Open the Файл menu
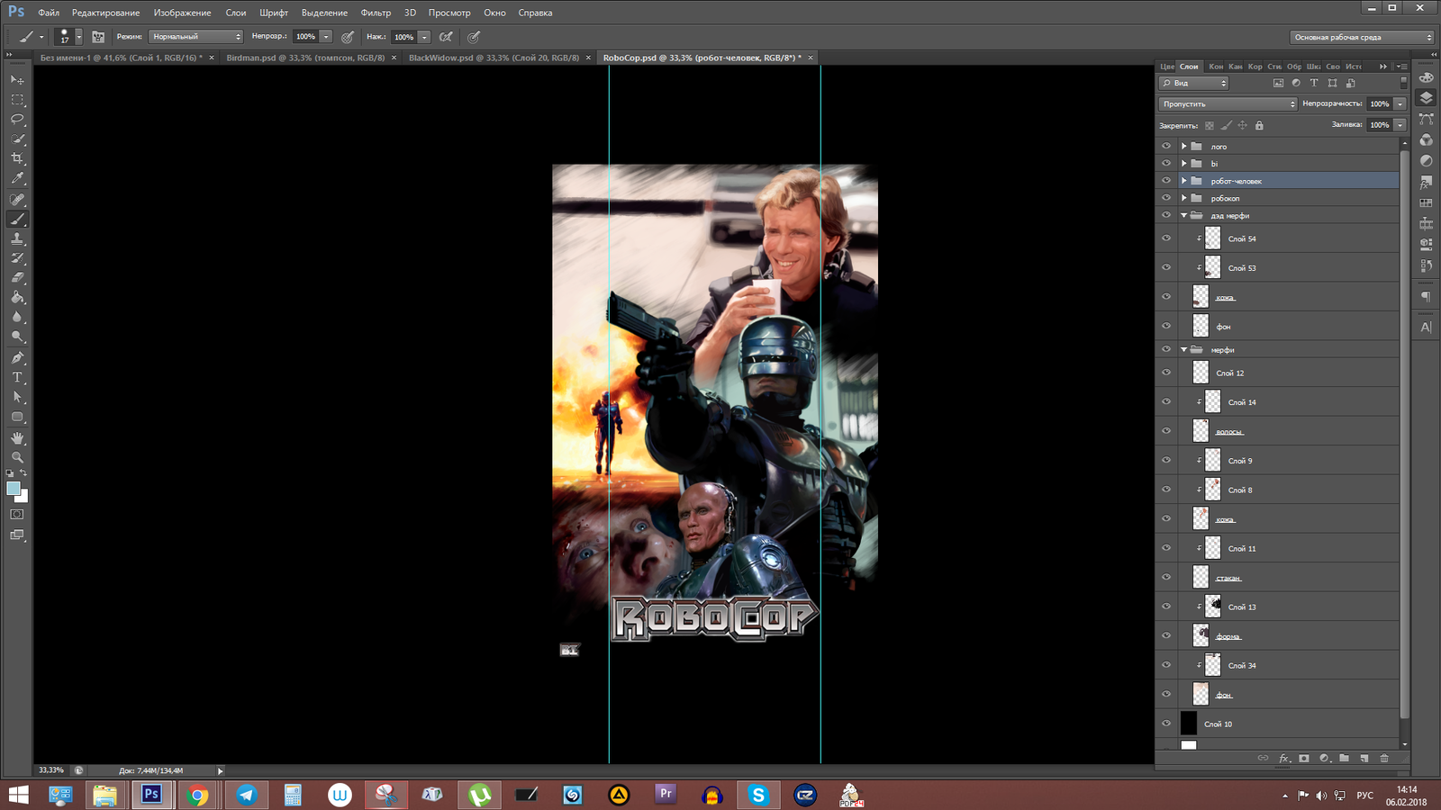The image size is (1441, 810). tap(49, 13)
